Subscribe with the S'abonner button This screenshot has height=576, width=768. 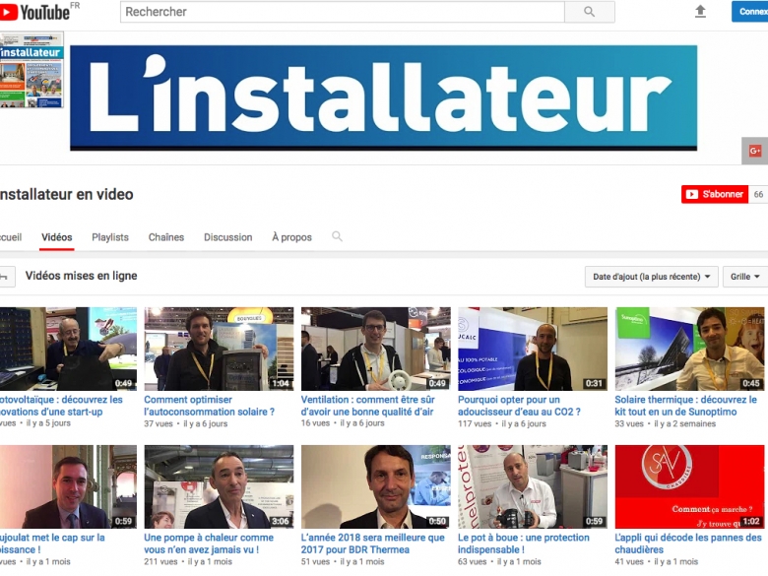tap(715, 194)
